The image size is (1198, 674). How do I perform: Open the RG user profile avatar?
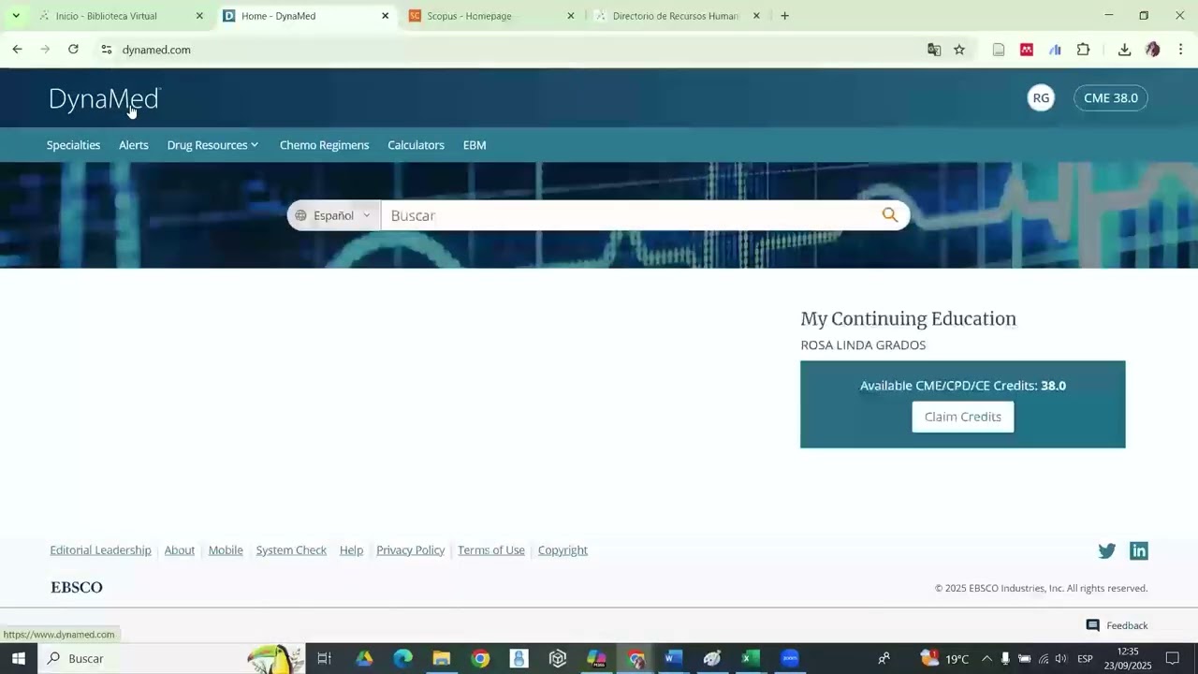click(x=1041, y=98)
